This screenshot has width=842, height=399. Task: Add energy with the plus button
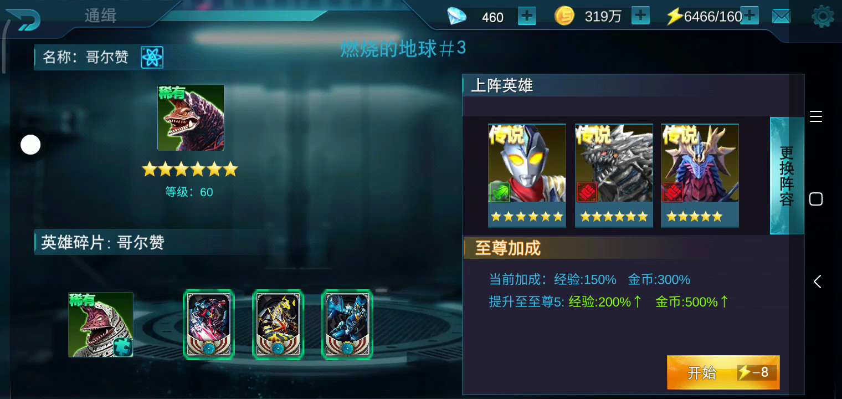tap(749, 16)
